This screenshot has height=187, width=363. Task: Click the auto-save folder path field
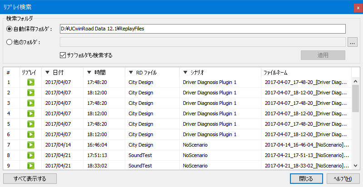pyautogui.click(x=203, y=29)
